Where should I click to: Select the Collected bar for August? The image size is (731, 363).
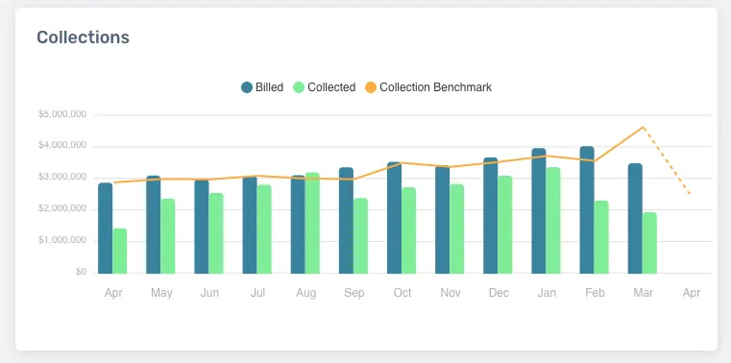pos(312,223)
